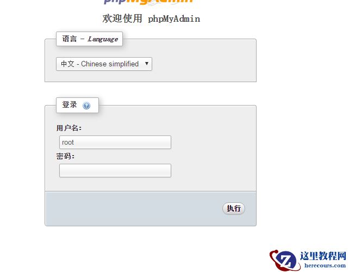Click the 密码: label
Image resolution: width=349 pixels, height=272 pixels.
pos(65,156)
